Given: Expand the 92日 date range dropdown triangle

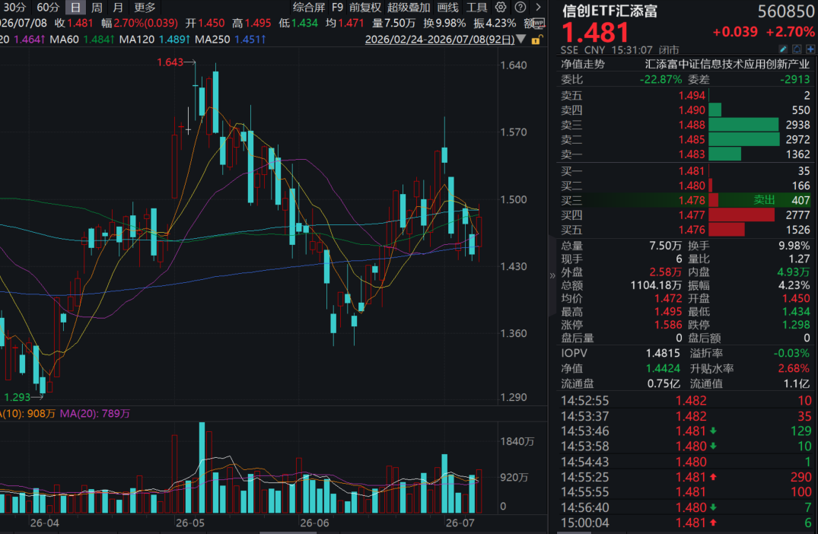Looking at the screenshot, I should coord(520,39).
